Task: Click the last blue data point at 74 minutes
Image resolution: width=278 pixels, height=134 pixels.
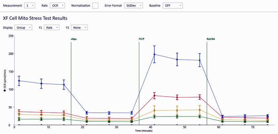Action: point(267,116)
